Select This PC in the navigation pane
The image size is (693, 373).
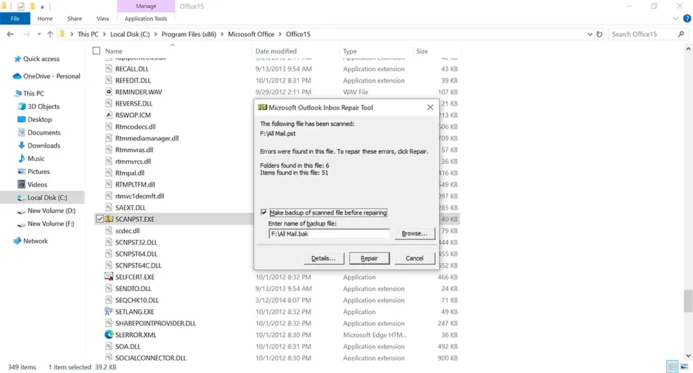(x=33, y=93)
